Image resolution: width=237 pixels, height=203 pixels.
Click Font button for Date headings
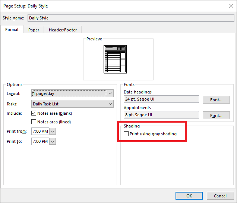(x=216, y=100)
